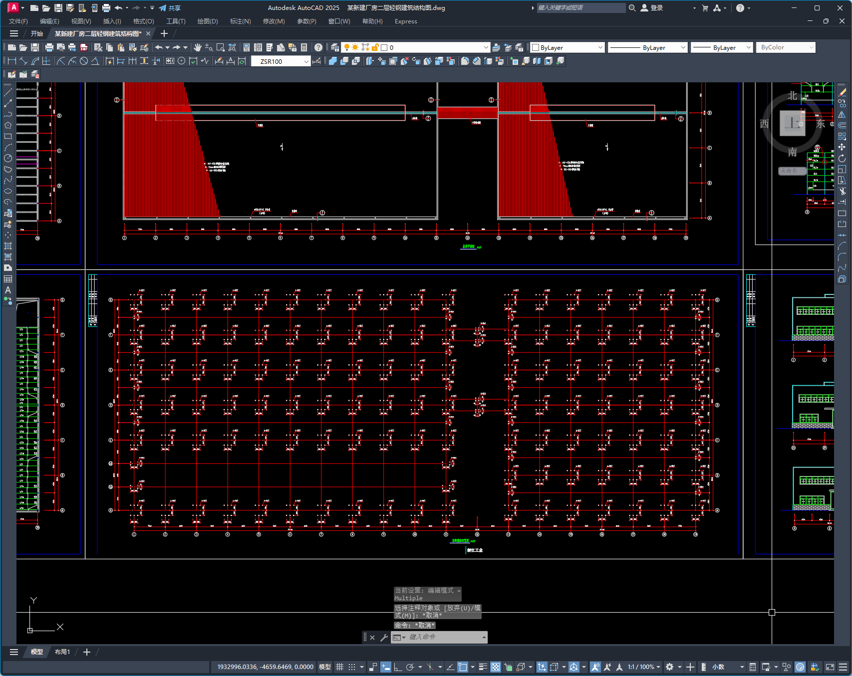This screenshot has width=852, height=676.
Task: Click the Plot Preview icon
Action: 60,47
